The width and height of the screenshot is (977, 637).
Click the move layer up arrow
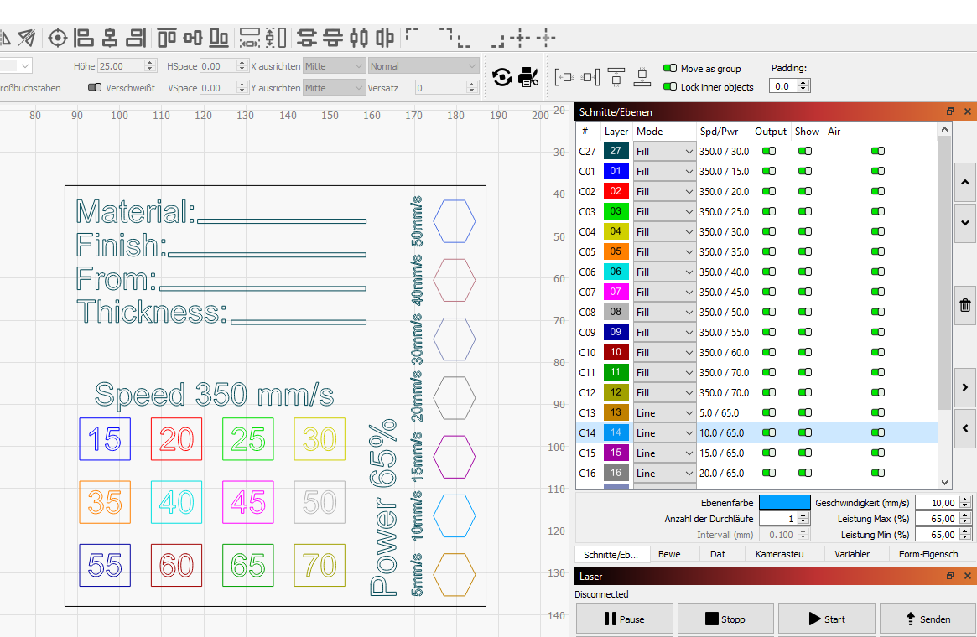tap(964, 183)
